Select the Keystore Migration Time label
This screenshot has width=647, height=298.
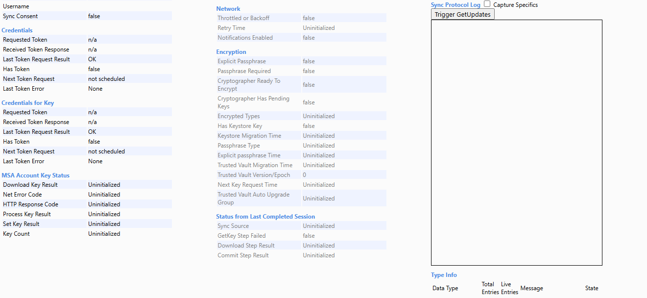(x=249, y=136)
